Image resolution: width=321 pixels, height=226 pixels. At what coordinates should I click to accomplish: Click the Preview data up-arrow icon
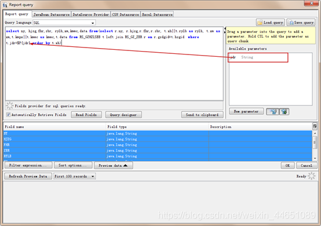click(126, 165)
